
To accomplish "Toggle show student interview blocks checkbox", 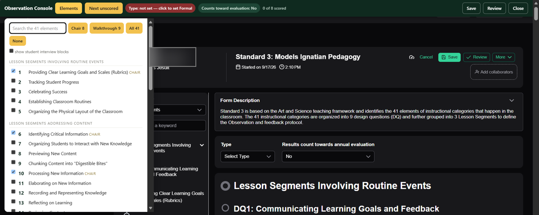I will (11, 51).
